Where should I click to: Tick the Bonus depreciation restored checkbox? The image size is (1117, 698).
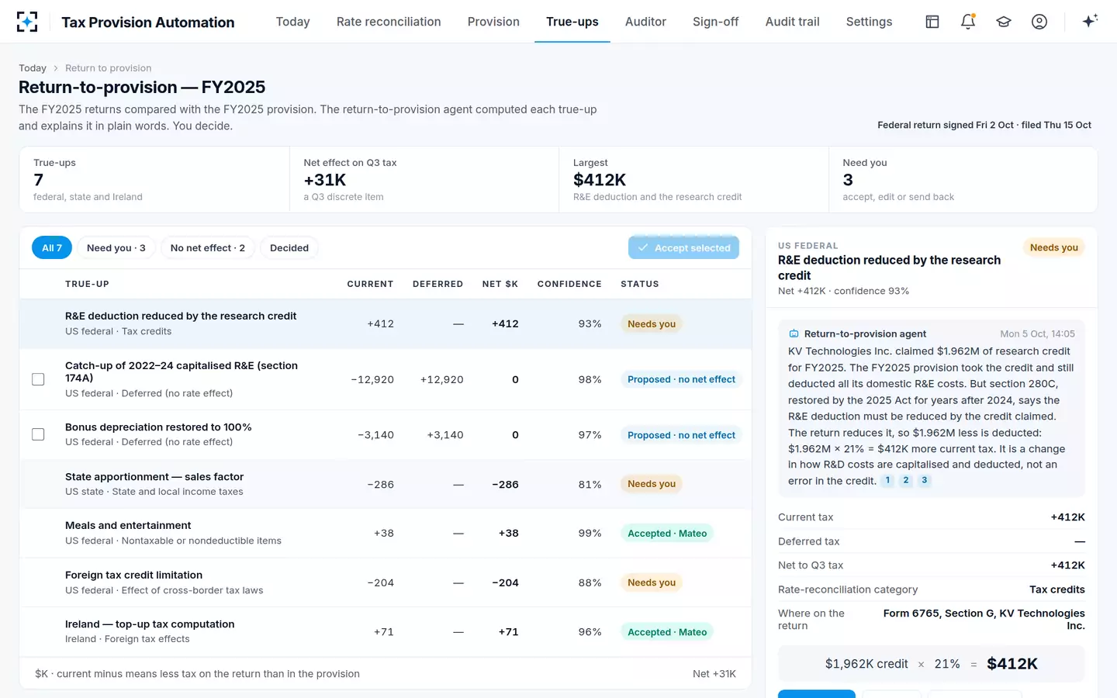coord(38,434)
